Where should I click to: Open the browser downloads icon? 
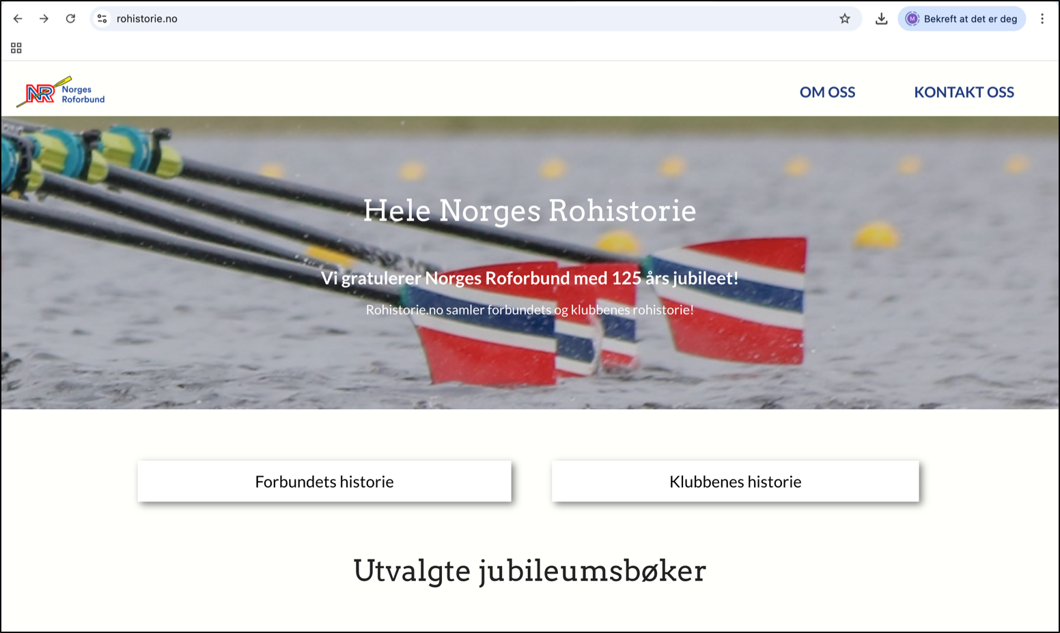pos(881,19)
